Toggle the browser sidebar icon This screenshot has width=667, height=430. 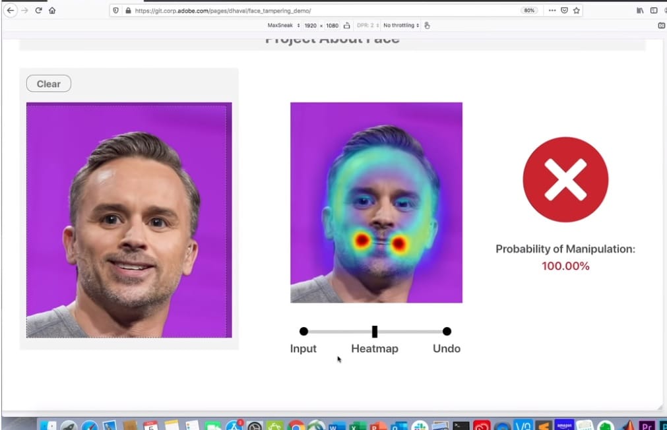coord(654,10)
